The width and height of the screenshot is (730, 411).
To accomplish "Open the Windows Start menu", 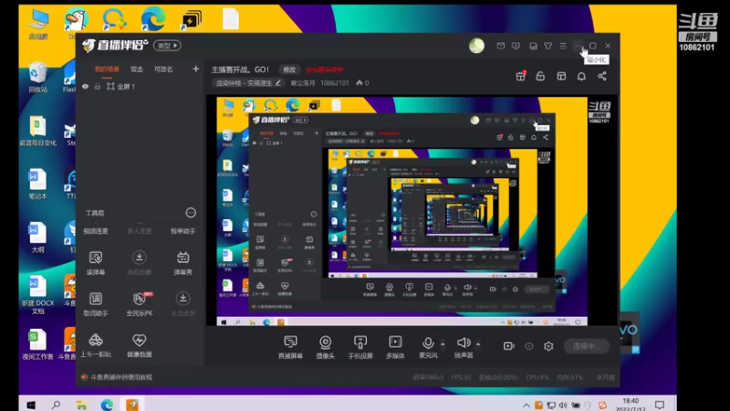I will click(31, 405).
